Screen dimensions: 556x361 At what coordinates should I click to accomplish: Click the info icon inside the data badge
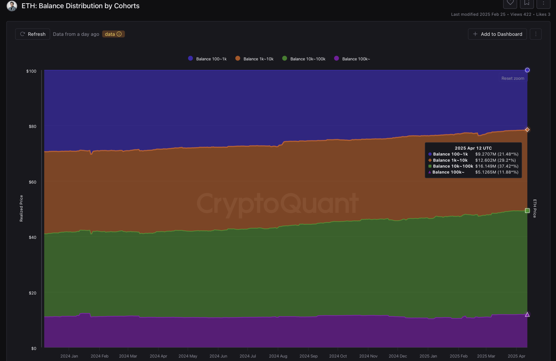coord(119,34)
